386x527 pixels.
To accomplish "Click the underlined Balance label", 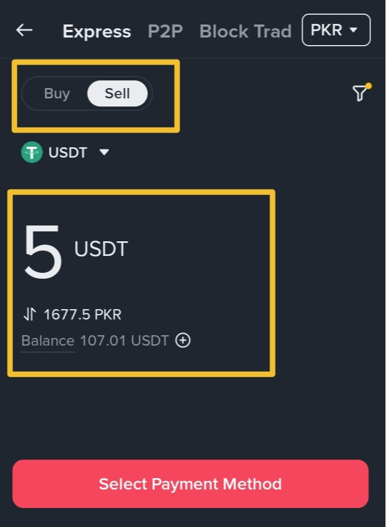I will click(48, 341).
